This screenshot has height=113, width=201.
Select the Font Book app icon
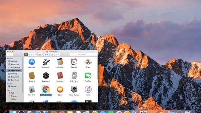click(x=32, y=89)
